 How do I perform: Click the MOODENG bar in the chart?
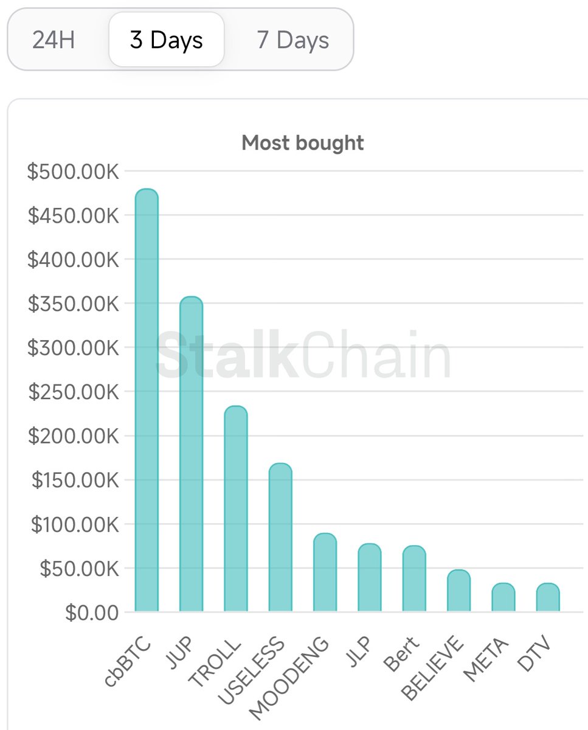(325, 572)
